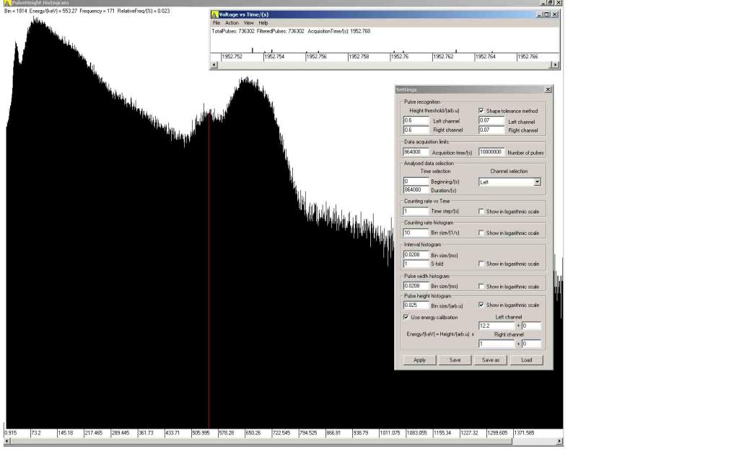
Task: Toggle the Use energy calibration checkbox
Action: pos(406,317)
